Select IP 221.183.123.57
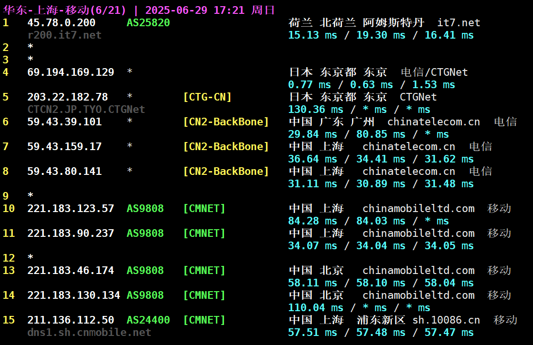The width and height of the screenshot is (533, 345). pos(71,208)
